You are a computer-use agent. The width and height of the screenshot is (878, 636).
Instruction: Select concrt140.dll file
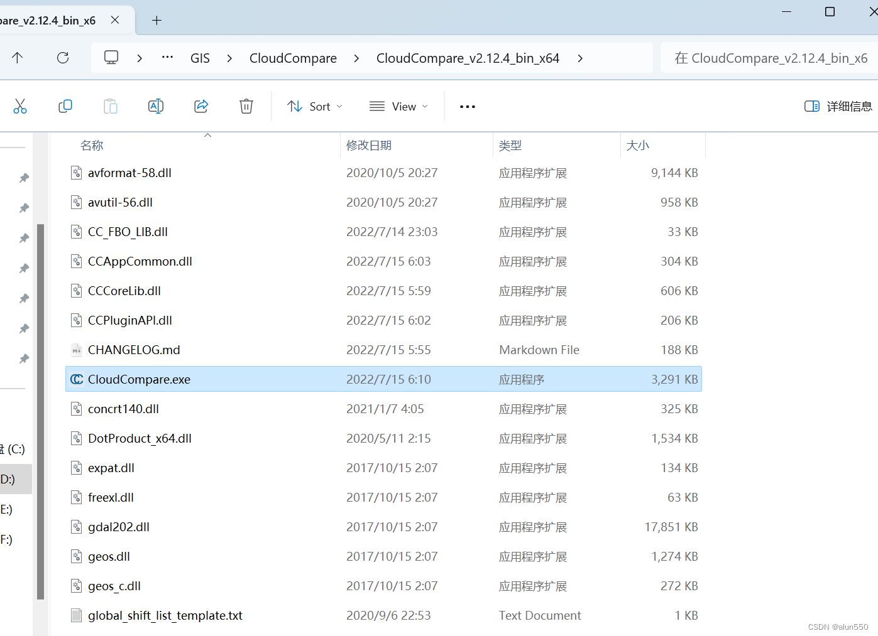(383, 409)
